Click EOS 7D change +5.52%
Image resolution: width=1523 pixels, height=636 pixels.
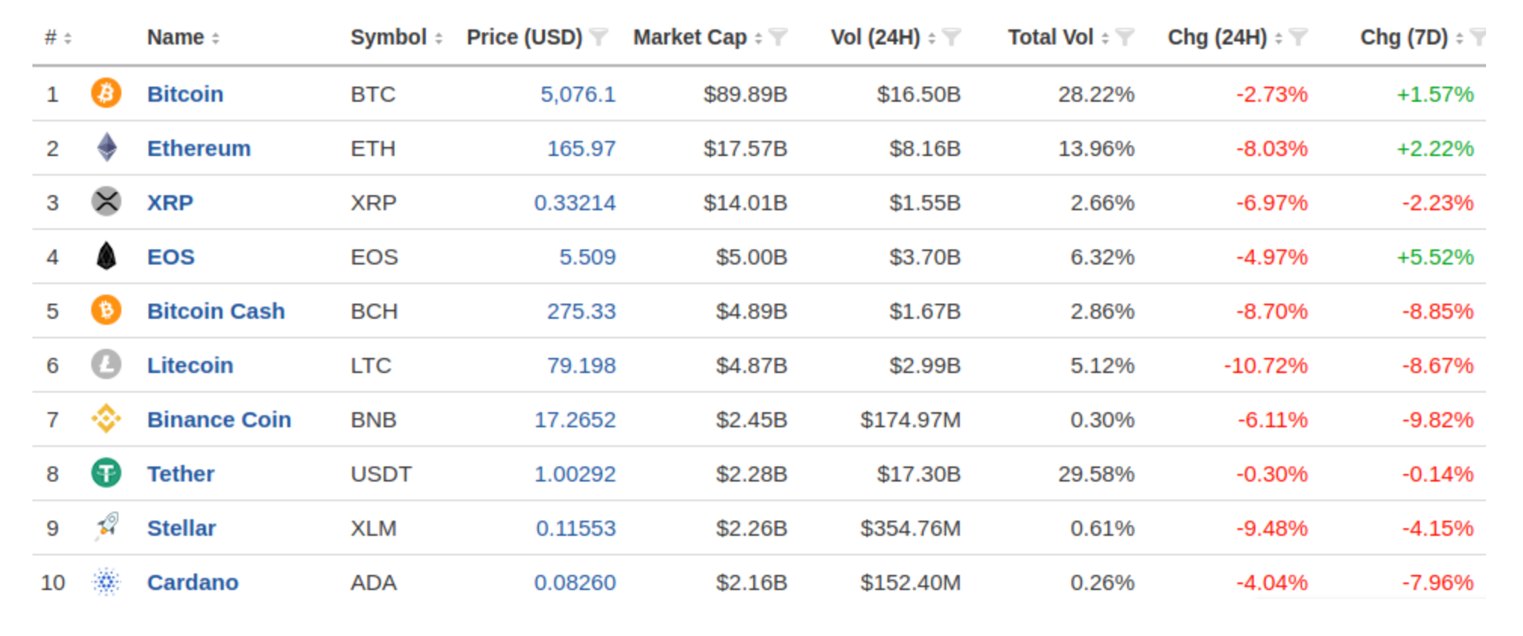pyautogui.click(x=1436, y=257)
